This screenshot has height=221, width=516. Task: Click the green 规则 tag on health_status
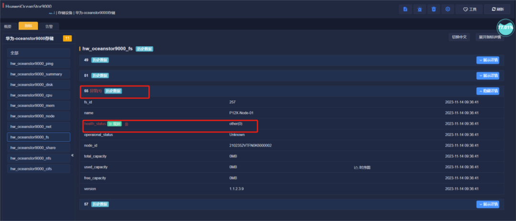(114, 124)
